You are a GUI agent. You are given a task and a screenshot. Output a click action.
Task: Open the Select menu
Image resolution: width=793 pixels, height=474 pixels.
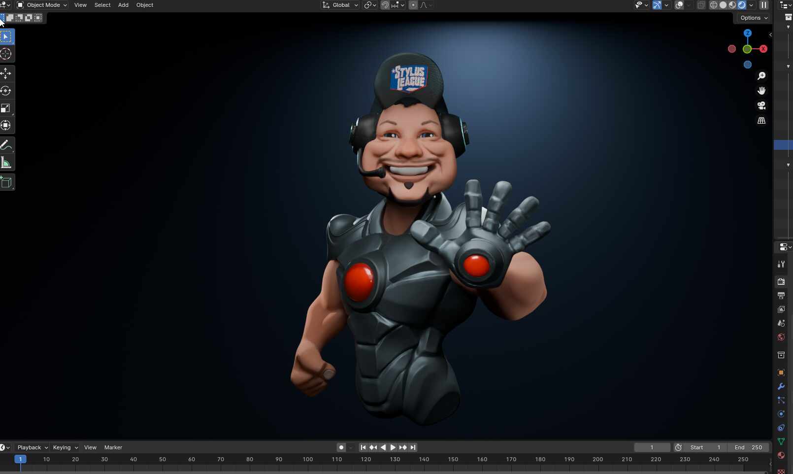coord(102,5)
